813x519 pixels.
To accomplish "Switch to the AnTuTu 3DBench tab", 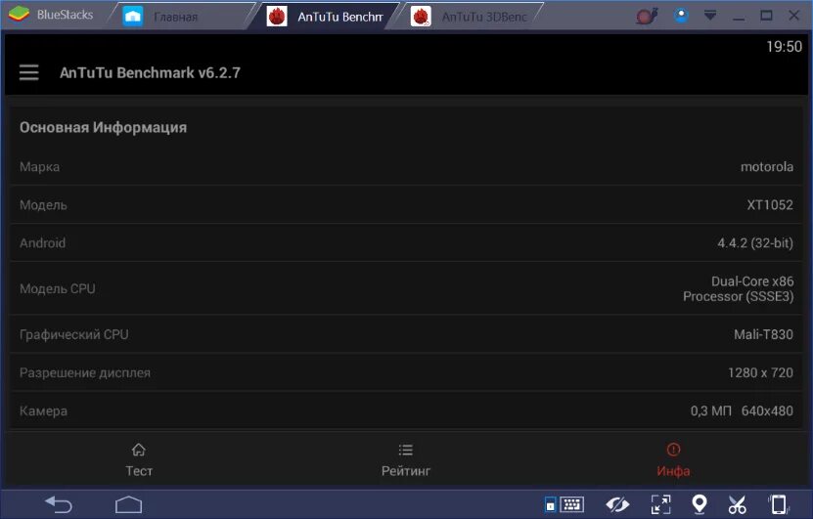I will [x=470, y=17].
